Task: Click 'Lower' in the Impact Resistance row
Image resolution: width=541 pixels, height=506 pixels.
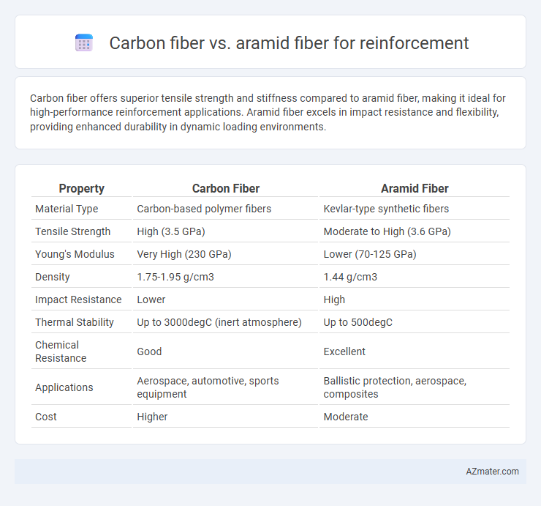Action: [x=151, y=299]
